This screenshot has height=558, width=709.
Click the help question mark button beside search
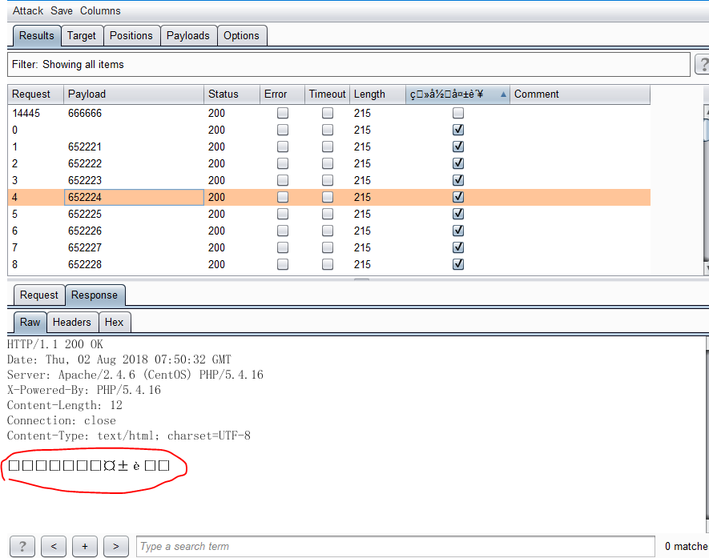pos(22,546)
